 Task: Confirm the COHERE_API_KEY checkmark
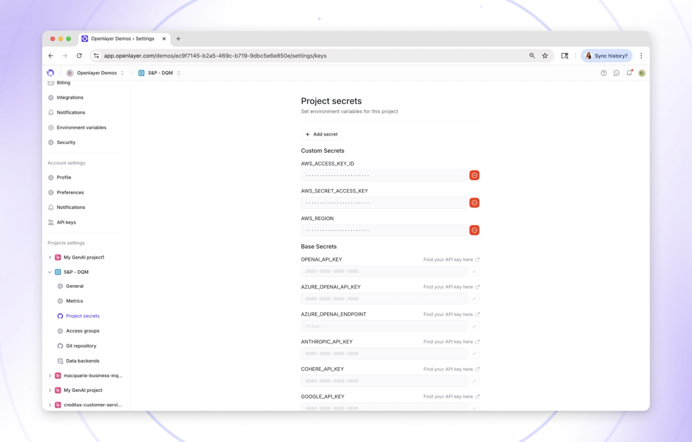(474, 381)
